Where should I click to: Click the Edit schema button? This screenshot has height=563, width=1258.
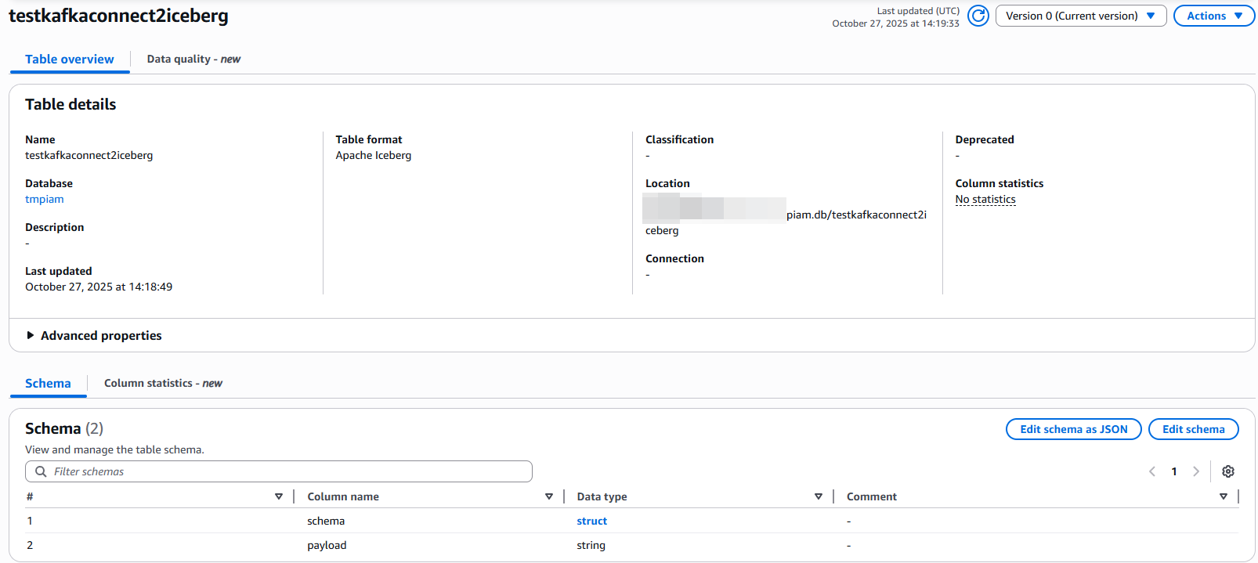click(1193, 429)
